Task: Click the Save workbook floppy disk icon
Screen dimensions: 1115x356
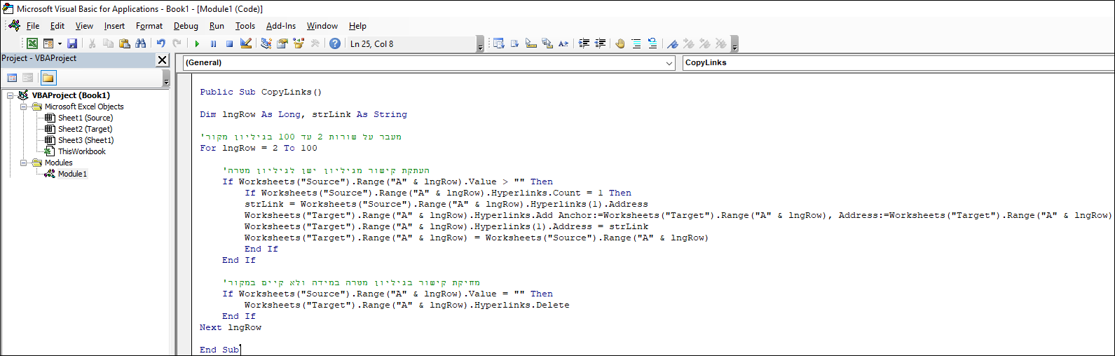Action: tap(72, 43)
